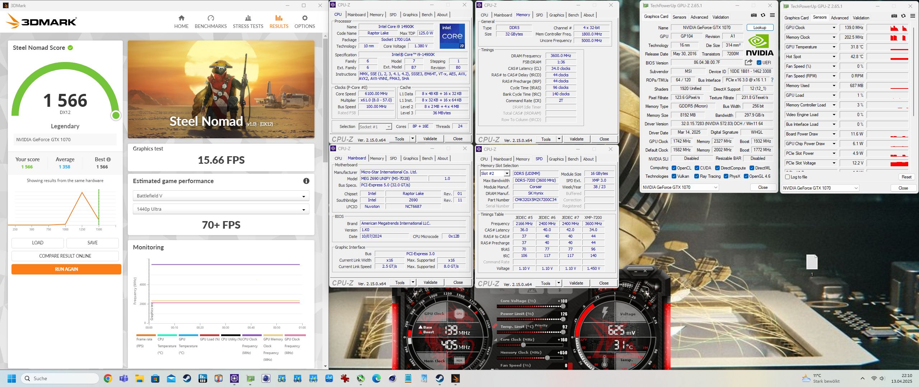
Task: Click 3DMark vertical scrollbar
Action: point(325,100)
